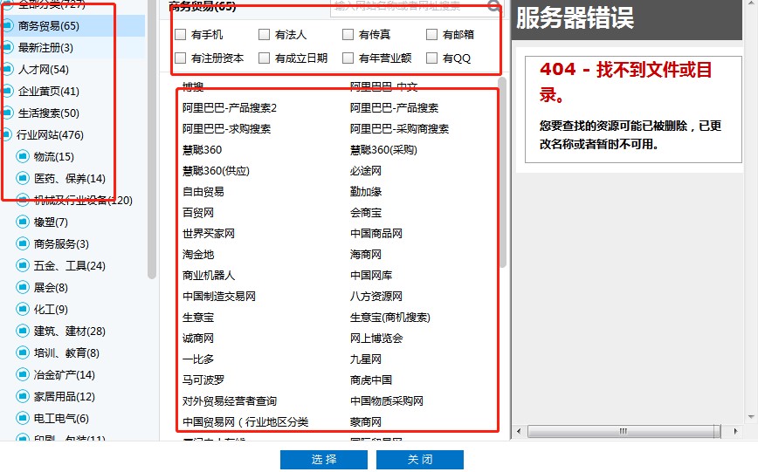Screen dimensions: 758x472
Task: Select 淘金地 entry
Action: 197,254
